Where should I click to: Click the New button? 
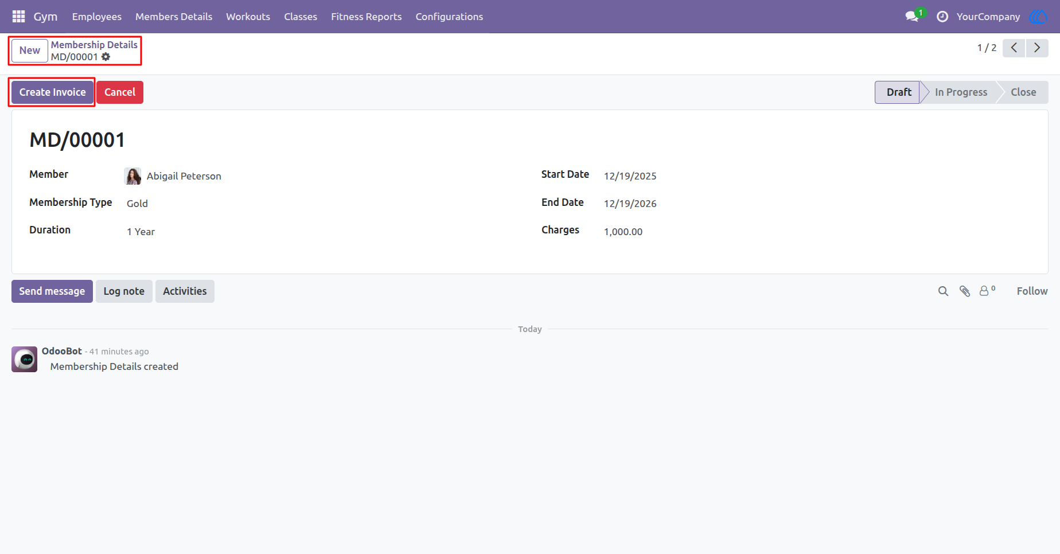pos(30,50)
